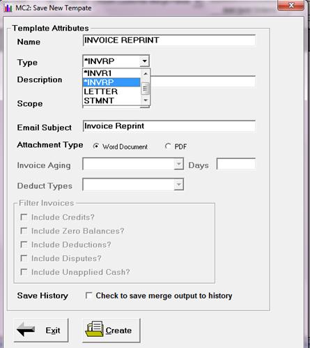The height and width of the screenshot is (348, 310).
Task: Tick the Include Unapplied Cash checkbox
Action: [24, 272]
